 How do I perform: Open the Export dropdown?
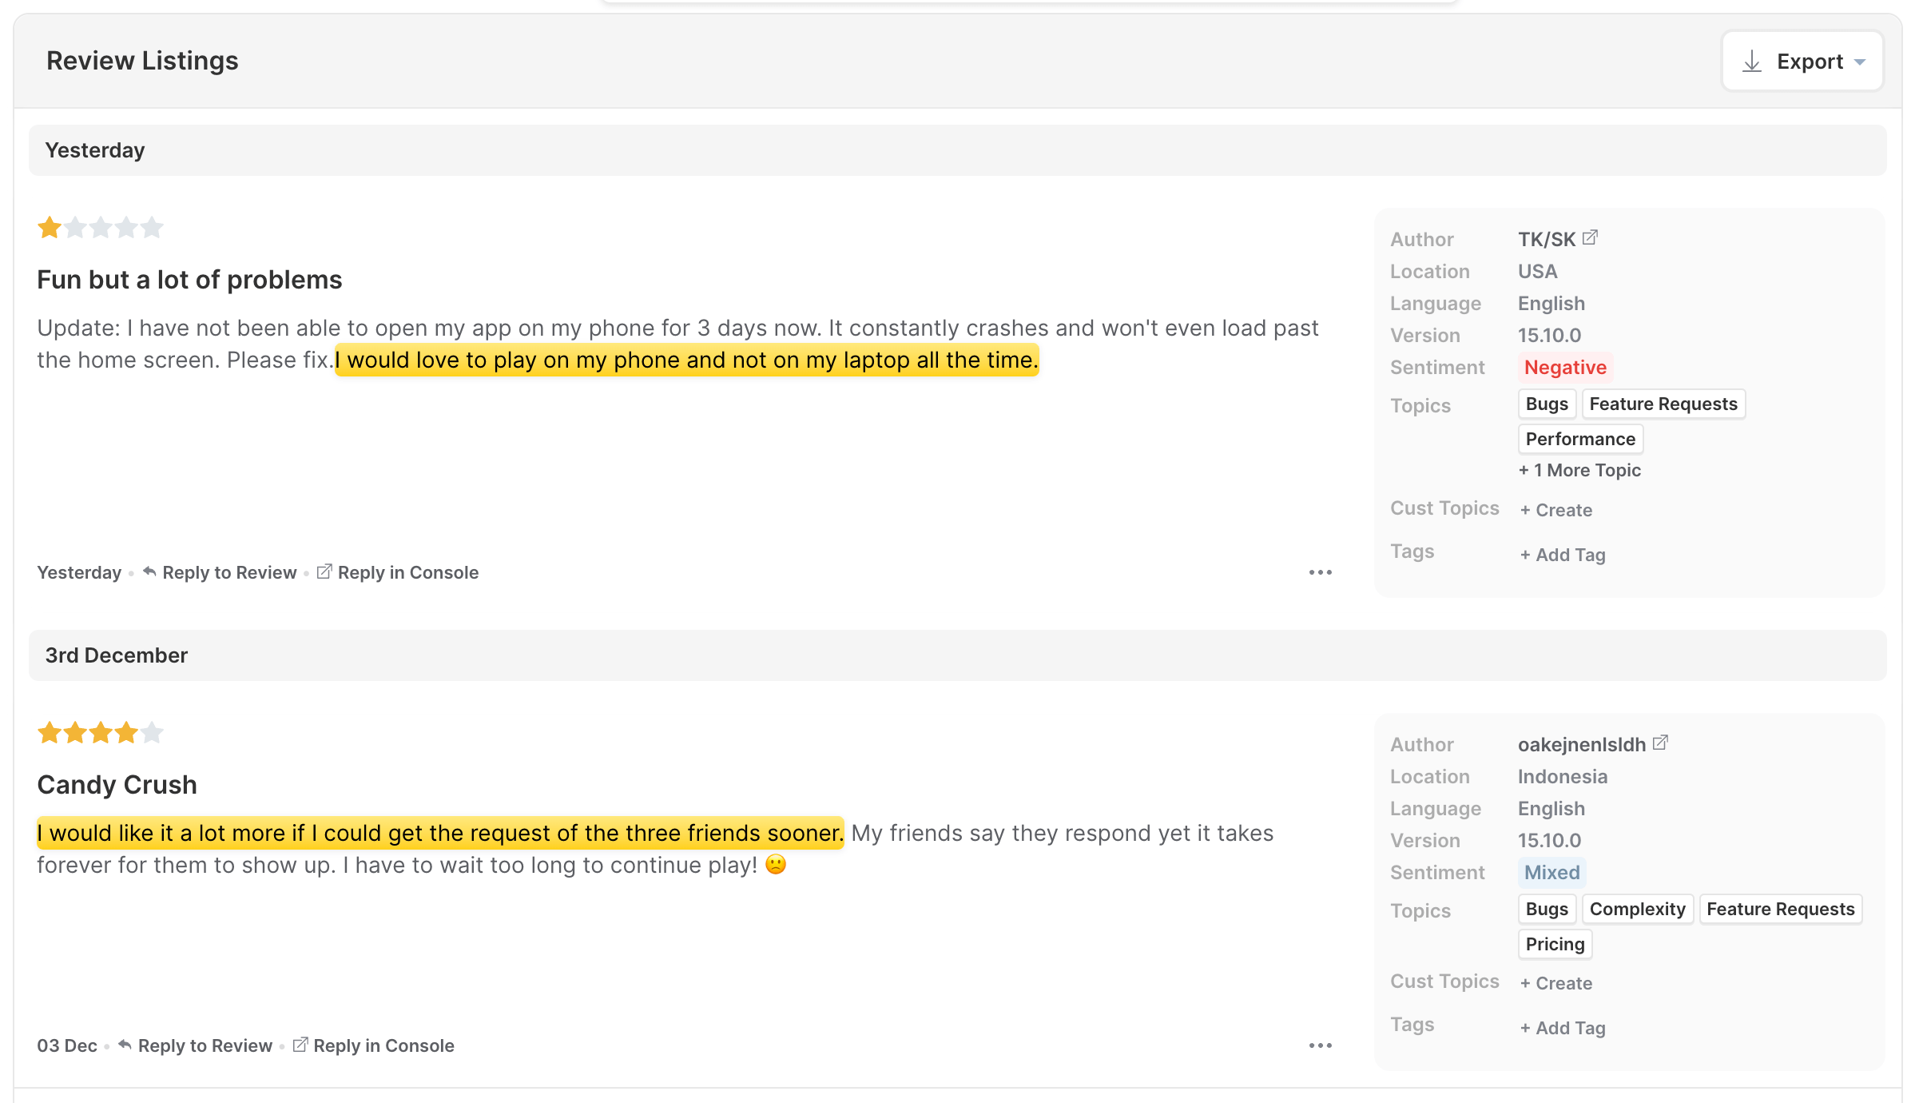(x=1802, y=62)
